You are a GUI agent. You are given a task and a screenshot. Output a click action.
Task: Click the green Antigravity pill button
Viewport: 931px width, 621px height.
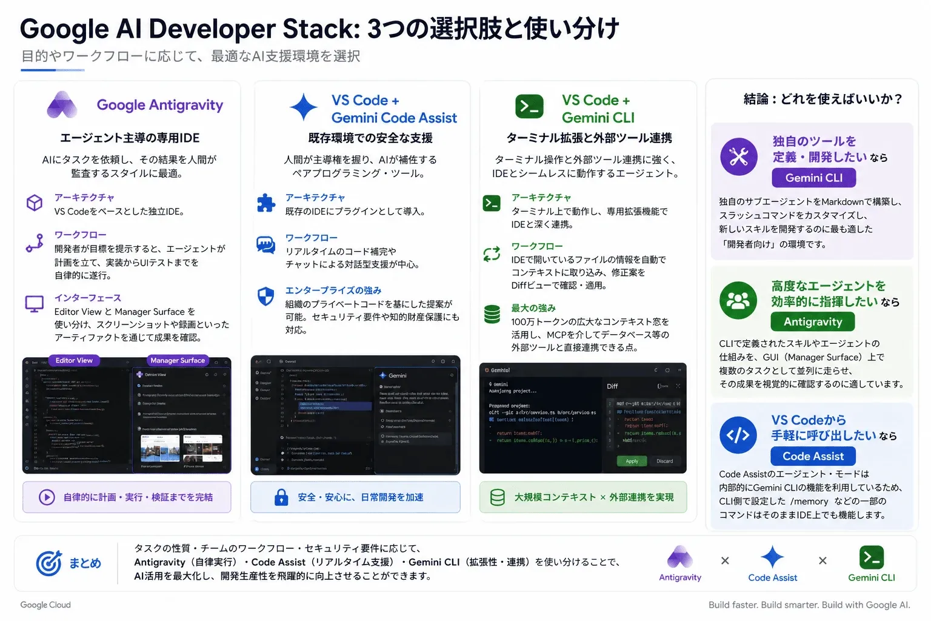813,321
